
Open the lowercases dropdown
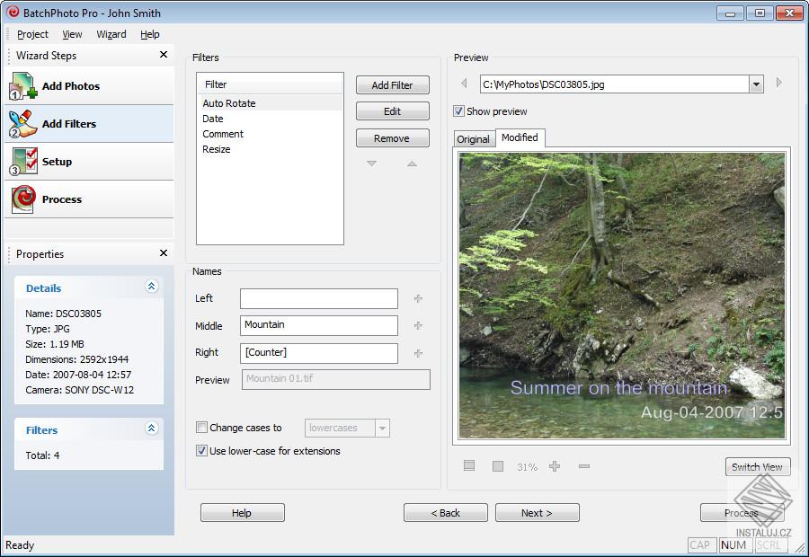pos(382,428)
